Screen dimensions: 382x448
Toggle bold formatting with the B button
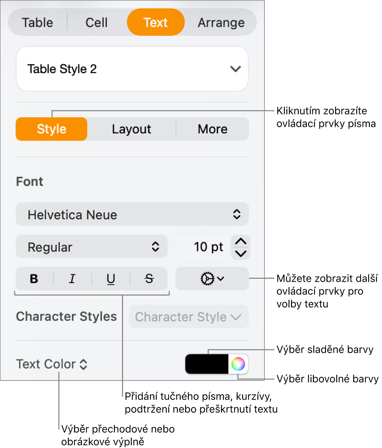click(x=34, y=279)
